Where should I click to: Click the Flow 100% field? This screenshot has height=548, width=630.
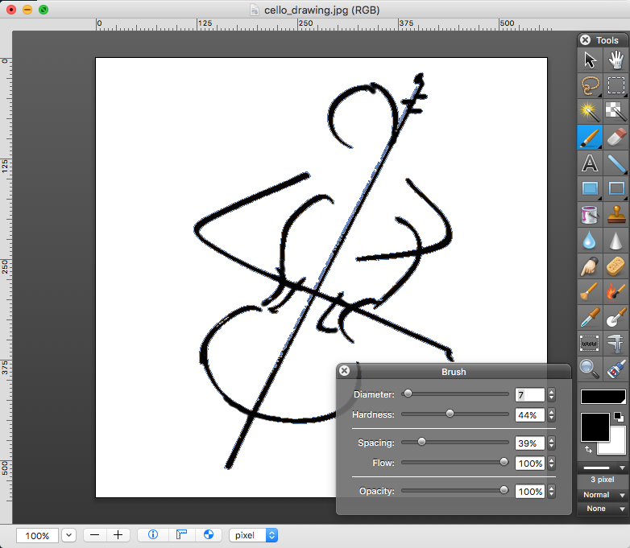[529, 463]
